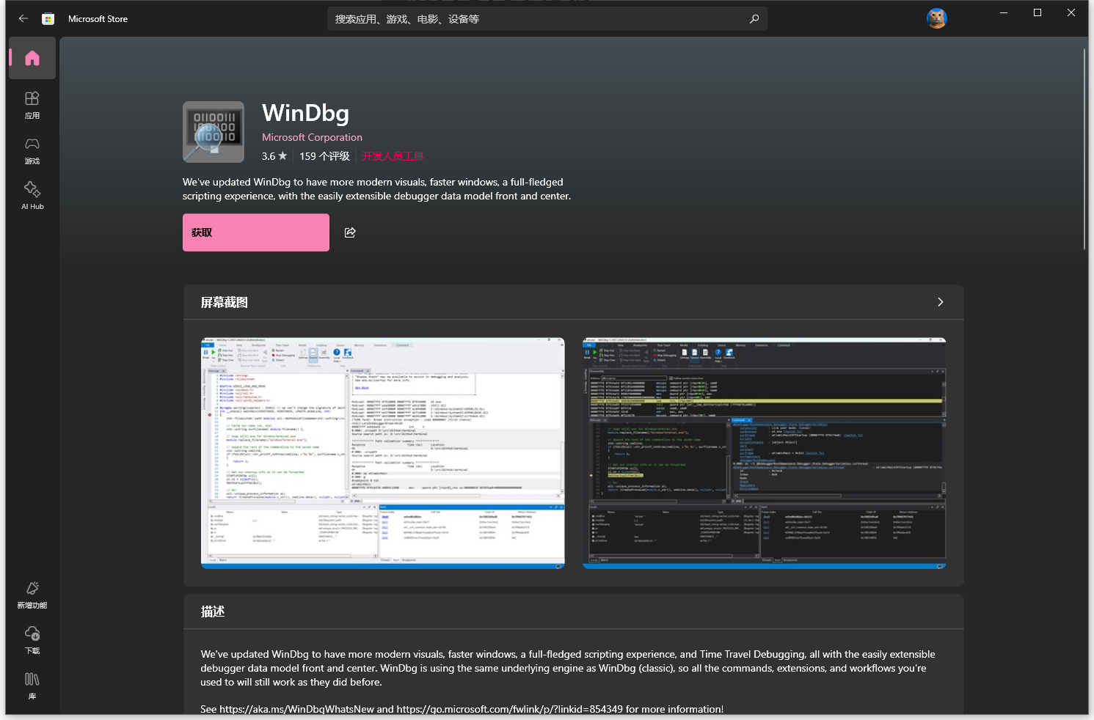Click the 159 个评级 ratings count
Screen dimensions: 1094x720
(x=324, y=156)
